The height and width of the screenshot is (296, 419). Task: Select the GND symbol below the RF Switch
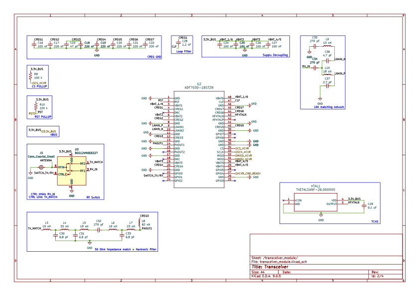[71, 191]
